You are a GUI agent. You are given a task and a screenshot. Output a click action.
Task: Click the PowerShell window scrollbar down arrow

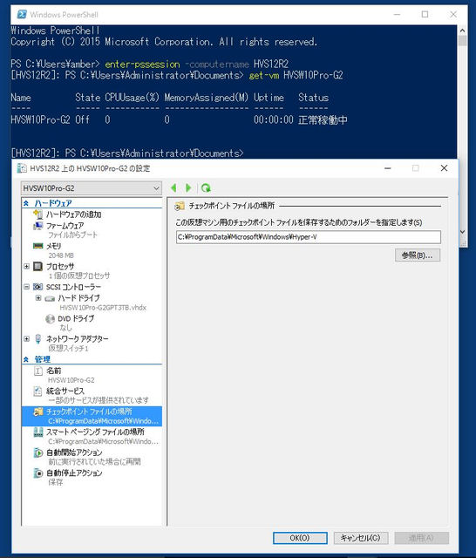coord(462,232)
